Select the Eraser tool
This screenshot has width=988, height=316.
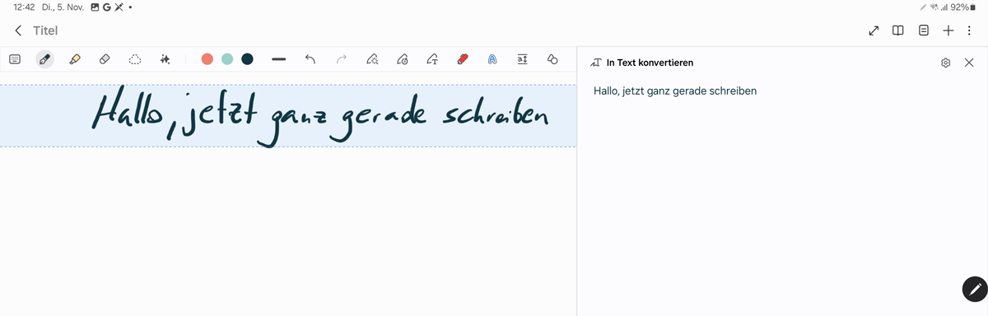click(x=104, y=59)
